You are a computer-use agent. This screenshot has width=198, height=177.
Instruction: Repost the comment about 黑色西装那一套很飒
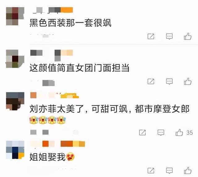(x=151, y=37)
